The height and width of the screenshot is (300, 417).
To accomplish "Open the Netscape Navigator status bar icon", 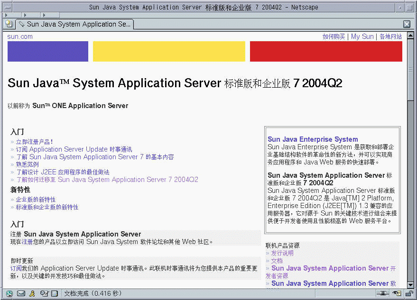I will pyautogui.click(x=9, y=293).
